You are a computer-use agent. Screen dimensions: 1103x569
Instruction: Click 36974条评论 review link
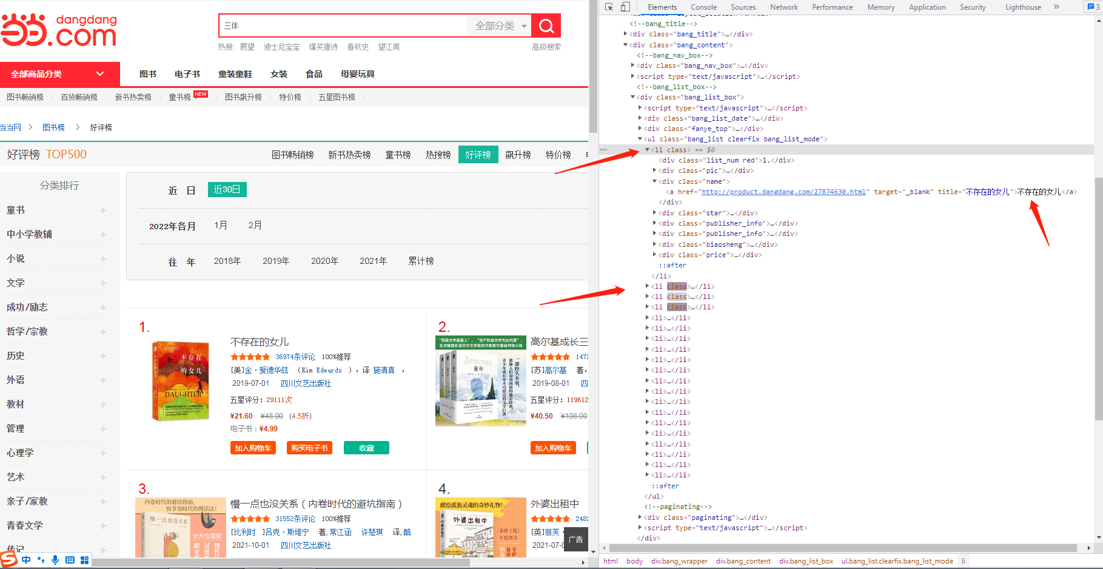coord(295,357)
